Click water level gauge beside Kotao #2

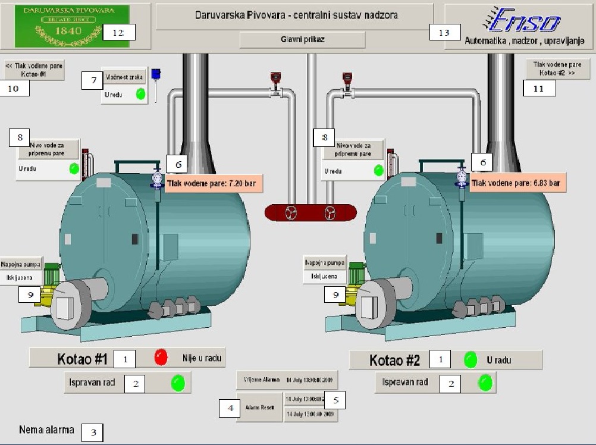click(391, 164)
